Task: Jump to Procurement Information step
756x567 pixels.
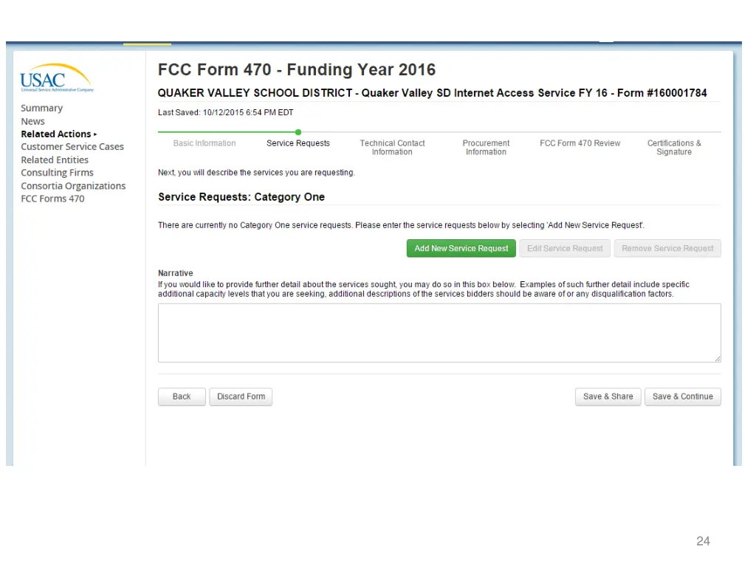Action: pos(486,148)
